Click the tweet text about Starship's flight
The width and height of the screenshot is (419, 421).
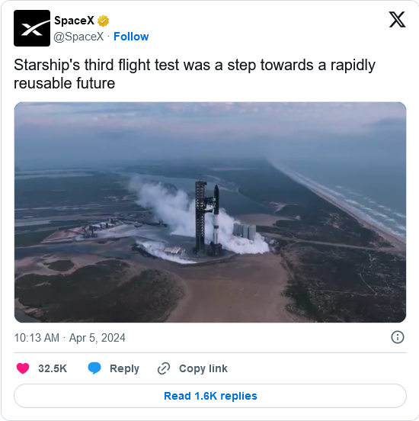(x=194, y=74)
